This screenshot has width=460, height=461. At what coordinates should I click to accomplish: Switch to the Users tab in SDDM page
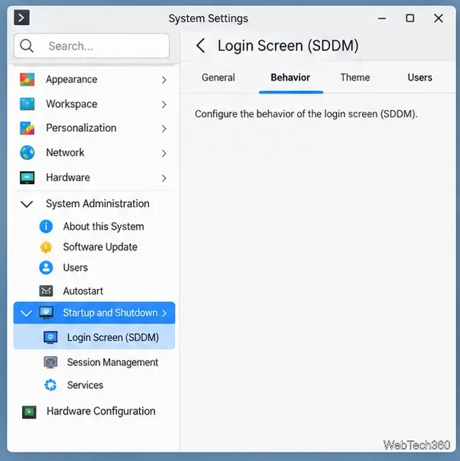point(420,78)
